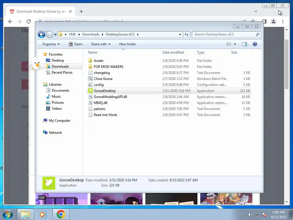Select Downloads in the address breadcrumb
This screenshot has height=220, width=293.
pos(91,34)
